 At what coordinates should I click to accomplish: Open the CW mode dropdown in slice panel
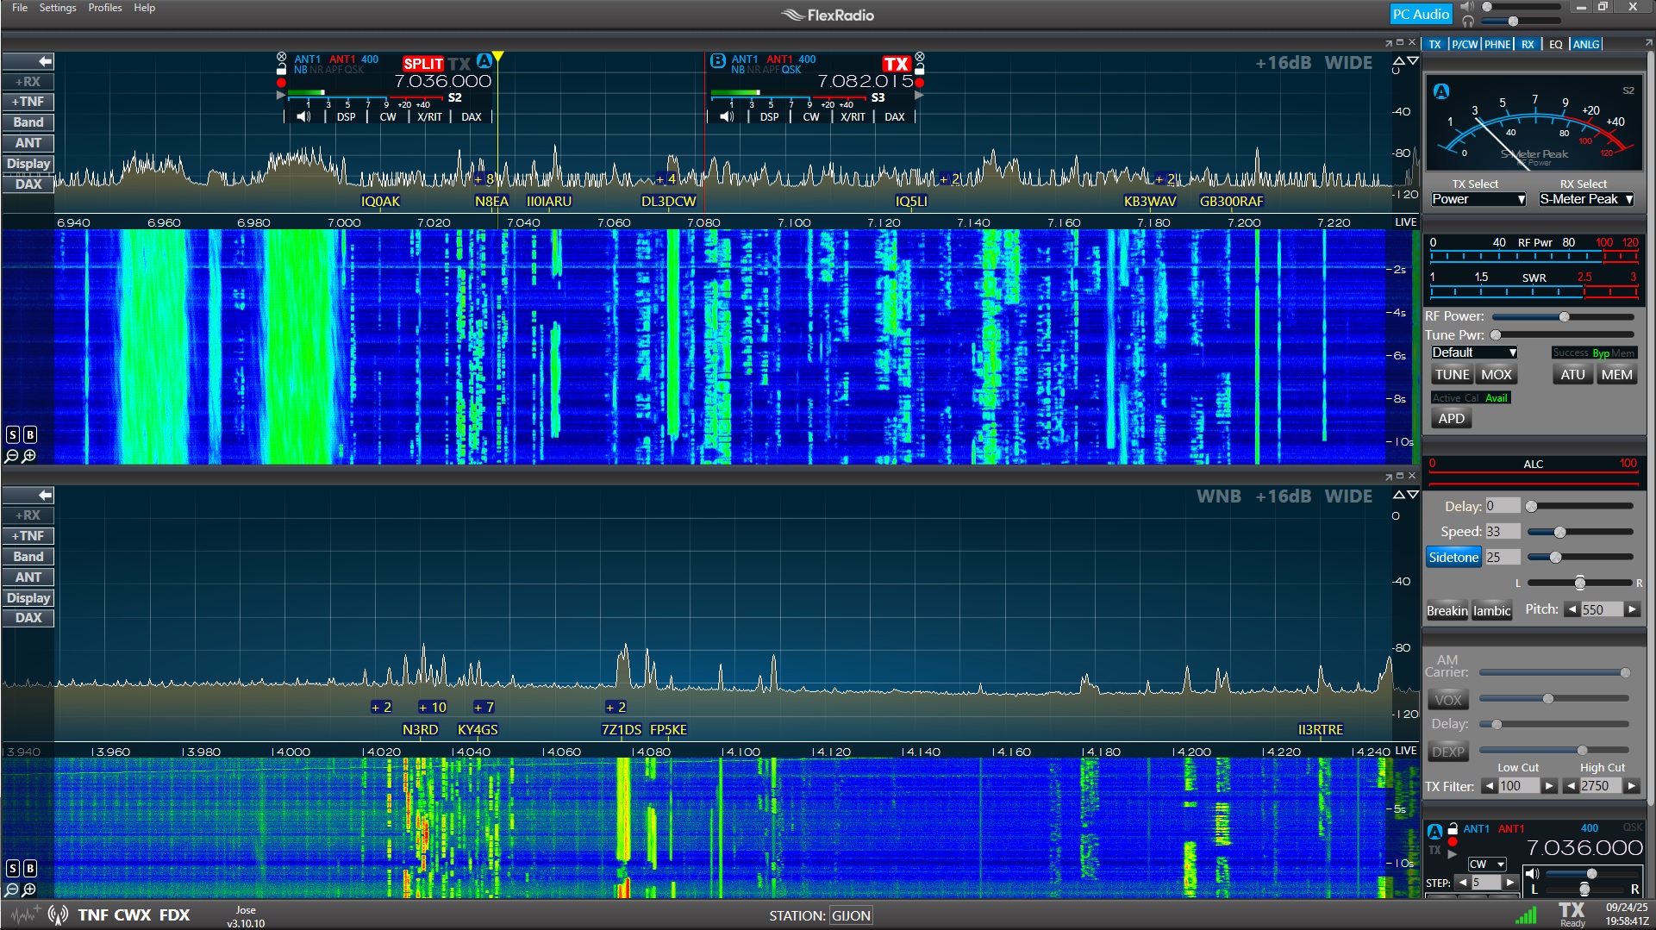pyautogui.click(x=1486, y=864)
